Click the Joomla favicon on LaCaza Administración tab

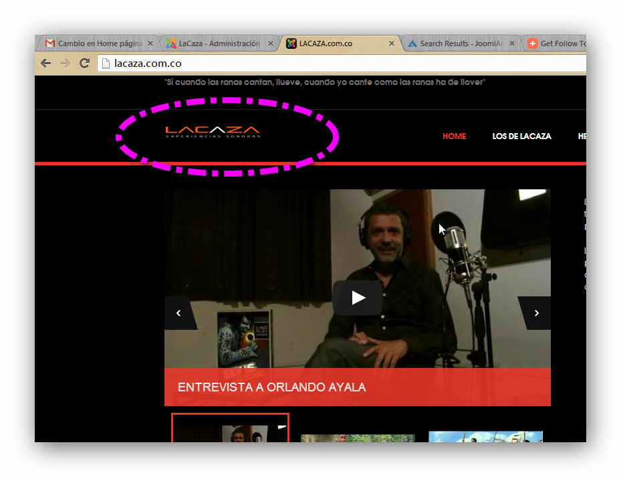click(x=170, y=43)
